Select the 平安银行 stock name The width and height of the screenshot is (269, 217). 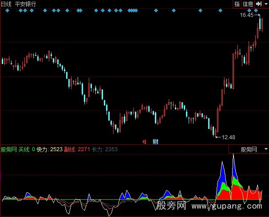(27, 4)
